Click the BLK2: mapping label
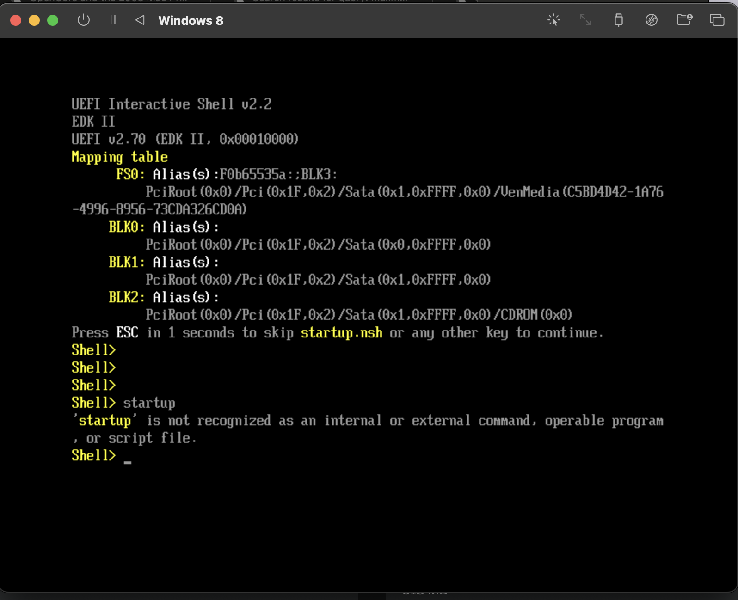The width and height of the screenshot is (738, 600). [127, 297]
